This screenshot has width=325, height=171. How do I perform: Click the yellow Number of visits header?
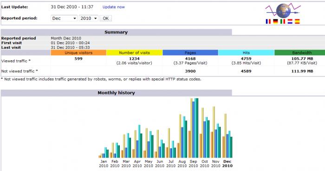click(134, 52)
